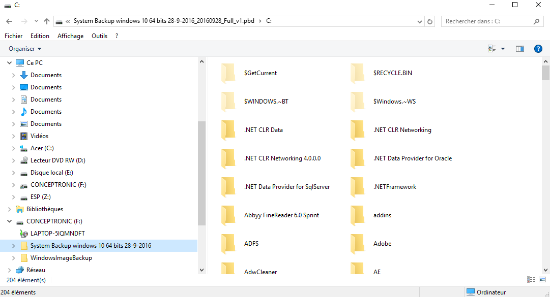Select the AE folder name
The width and height of the screenshot is (550, 297).
click(x=377, y=272)
